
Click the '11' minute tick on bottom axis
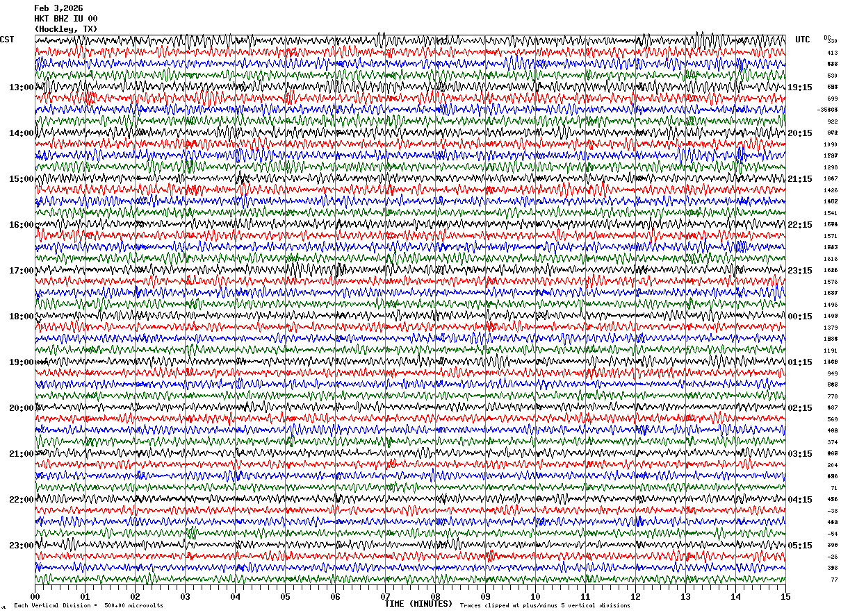pos(585,596)
